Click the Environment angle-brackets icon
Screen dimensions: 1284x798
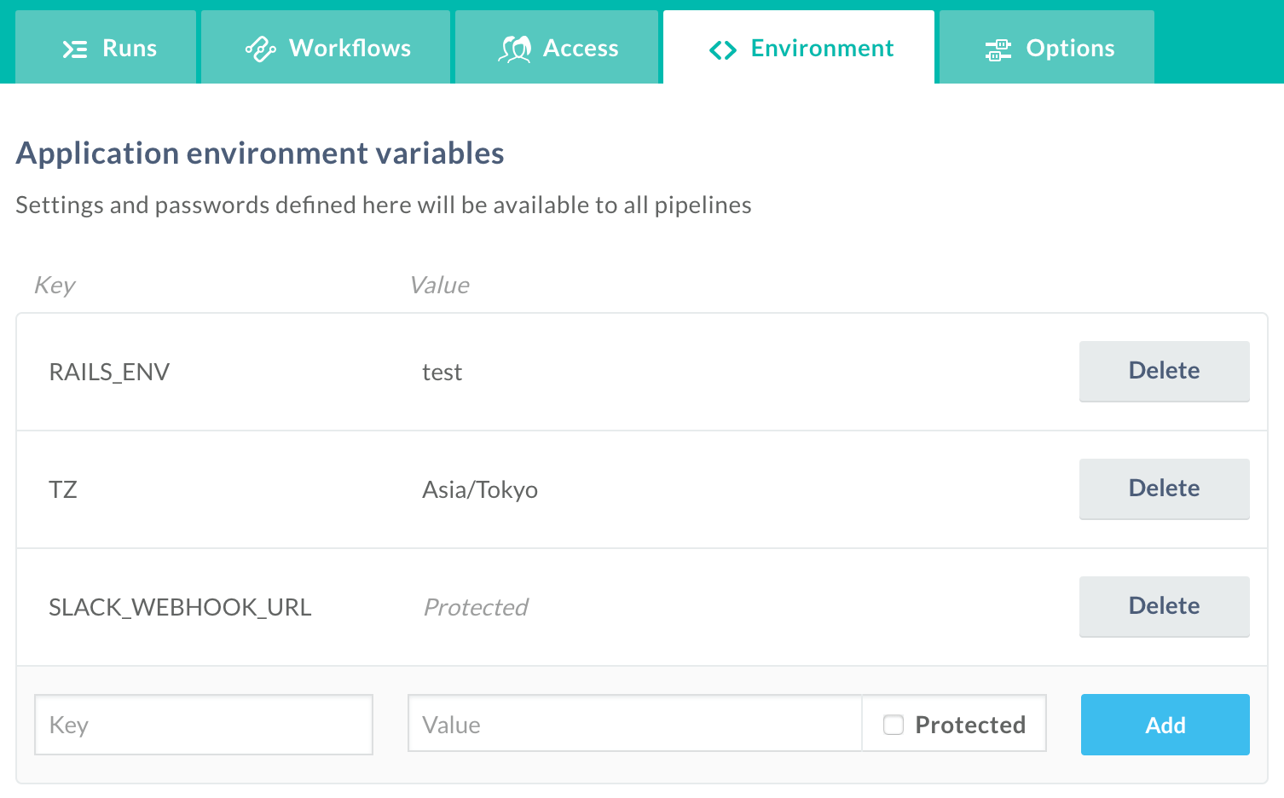pos(723,50)
